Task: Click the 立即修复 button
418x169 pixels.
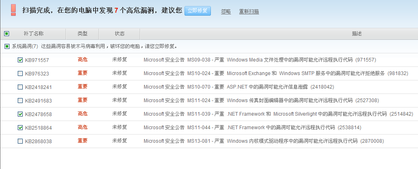Action: (198, 11)
